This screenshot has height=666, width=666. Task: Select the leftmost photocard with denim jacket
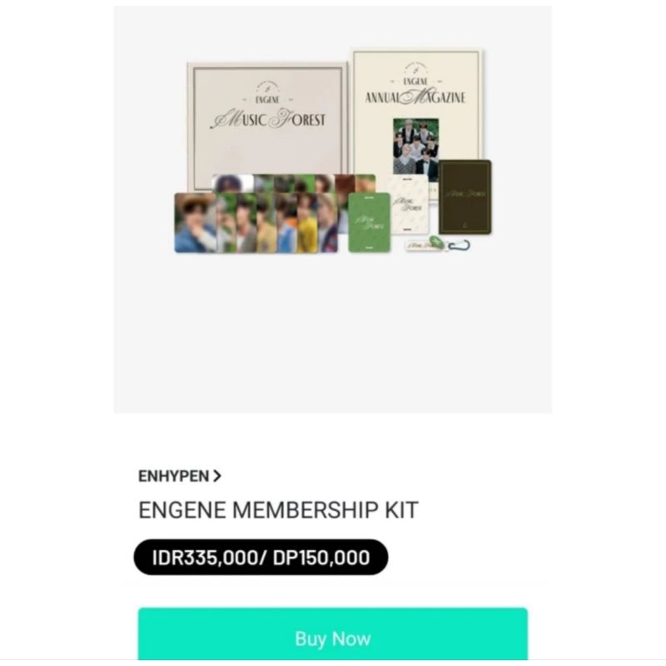point(196,222)
